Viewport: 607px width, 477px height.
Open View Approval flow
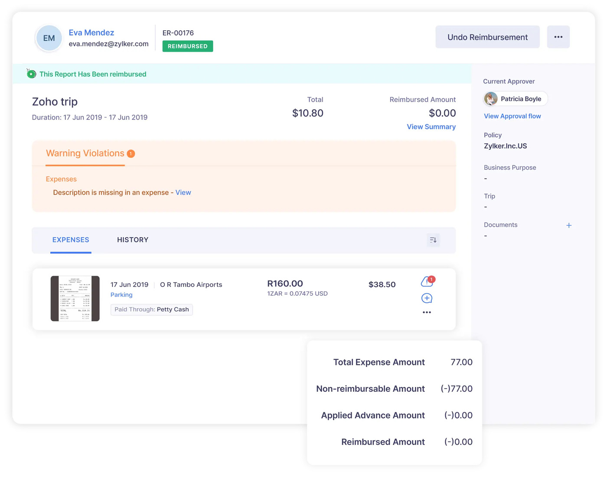click(x=512, y=116)
